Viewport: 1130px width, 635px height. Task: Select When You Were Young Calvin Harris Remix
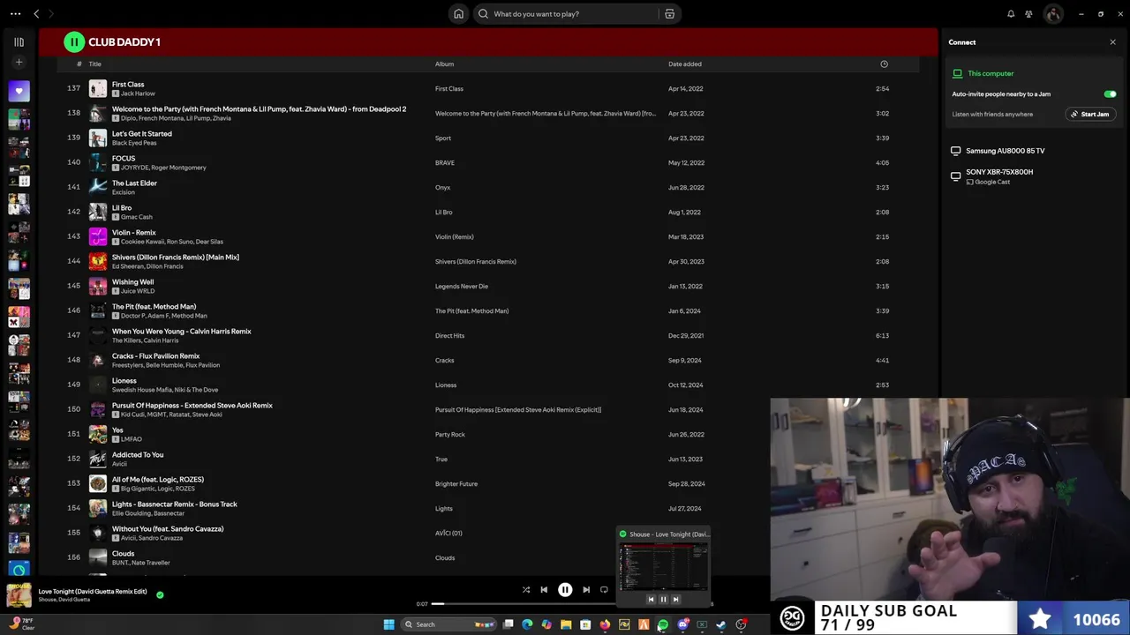tap(182, 332)
